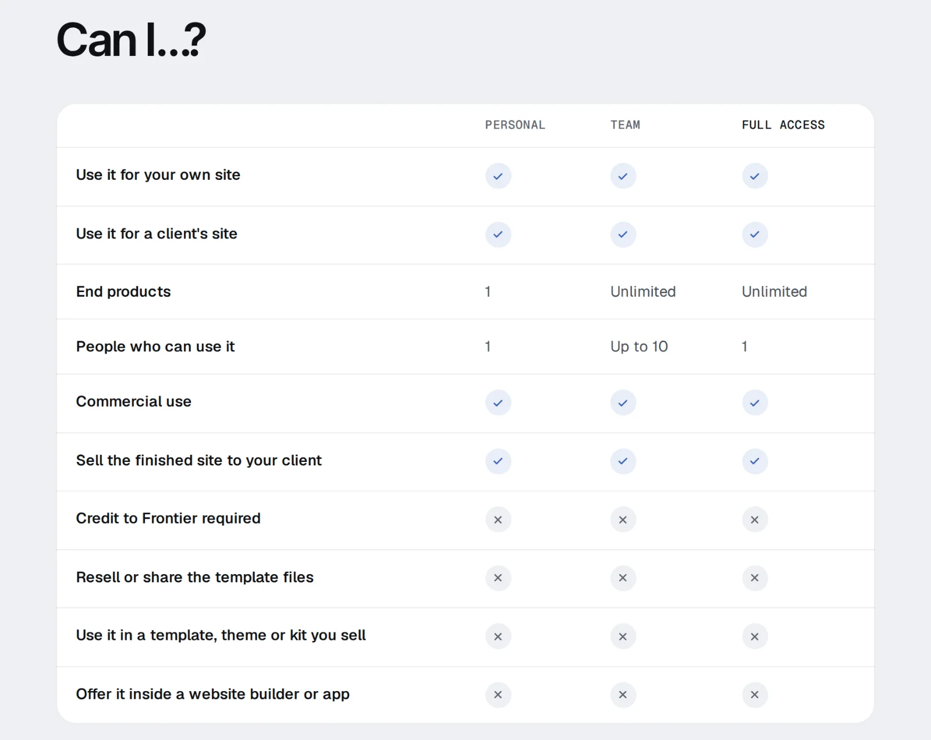Click Team checkmark for client's site
The image size is (931, 740).
(623, 234)
